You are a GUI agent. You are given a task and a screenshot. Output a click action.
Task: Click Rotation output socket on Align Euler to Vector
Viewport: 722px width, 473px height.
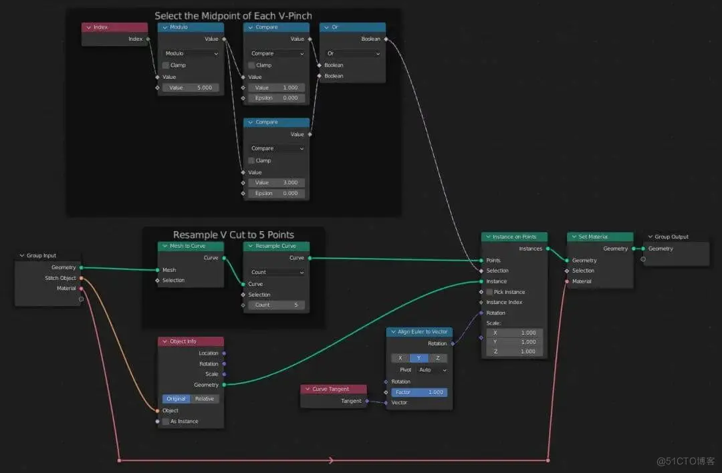(x=453, y=343)
